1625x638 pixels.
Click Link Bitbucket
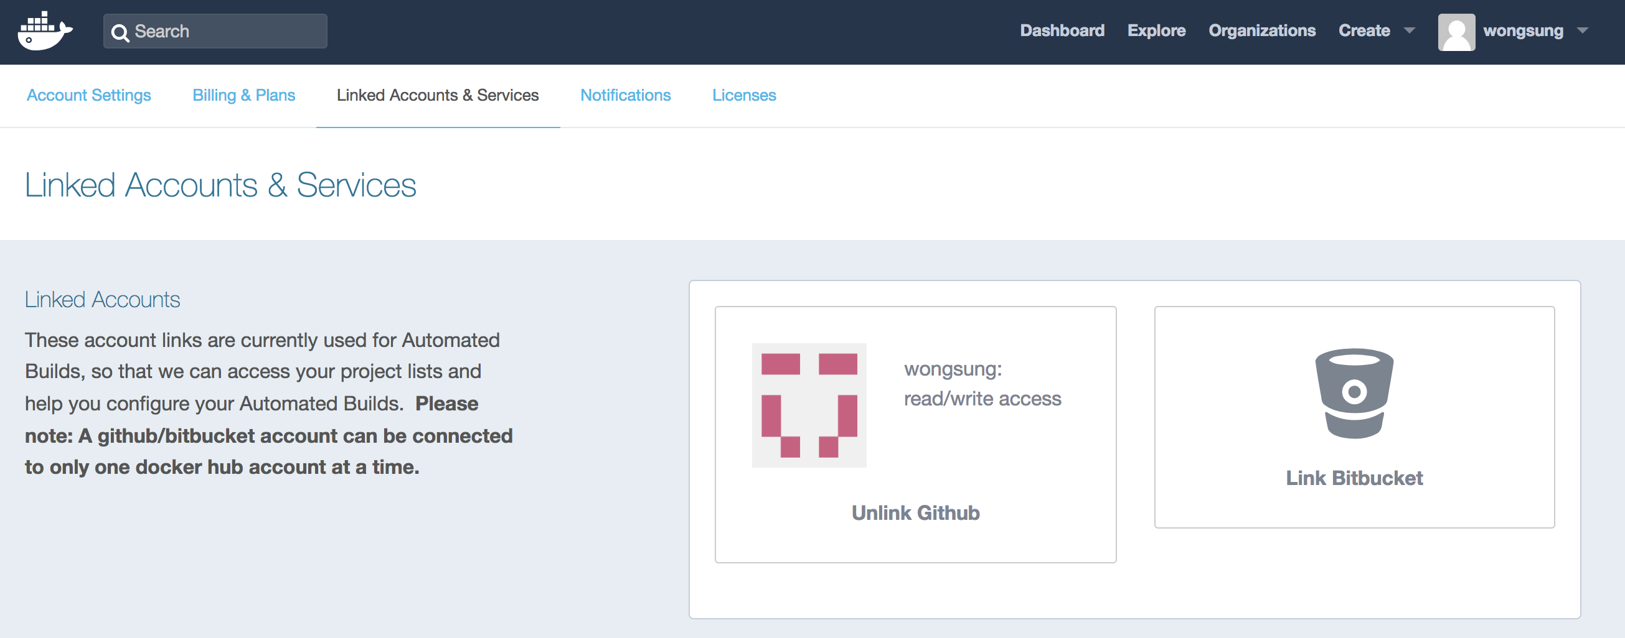click(x=1354, y=478)
